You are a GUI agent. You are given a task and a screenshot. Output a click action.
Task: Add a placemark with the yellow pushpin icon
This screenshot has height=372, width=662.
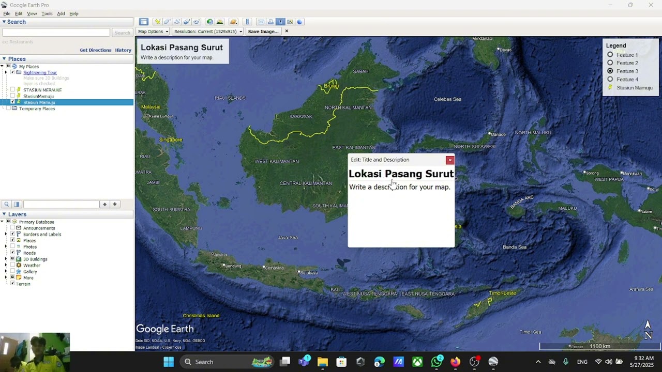click(x=157, y=22)
